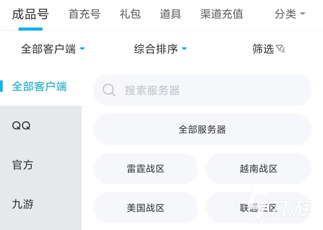The height and width of the screenshot is (230, 323).
Task: Switch to the 成品号 tab
Action: (31, 14)
